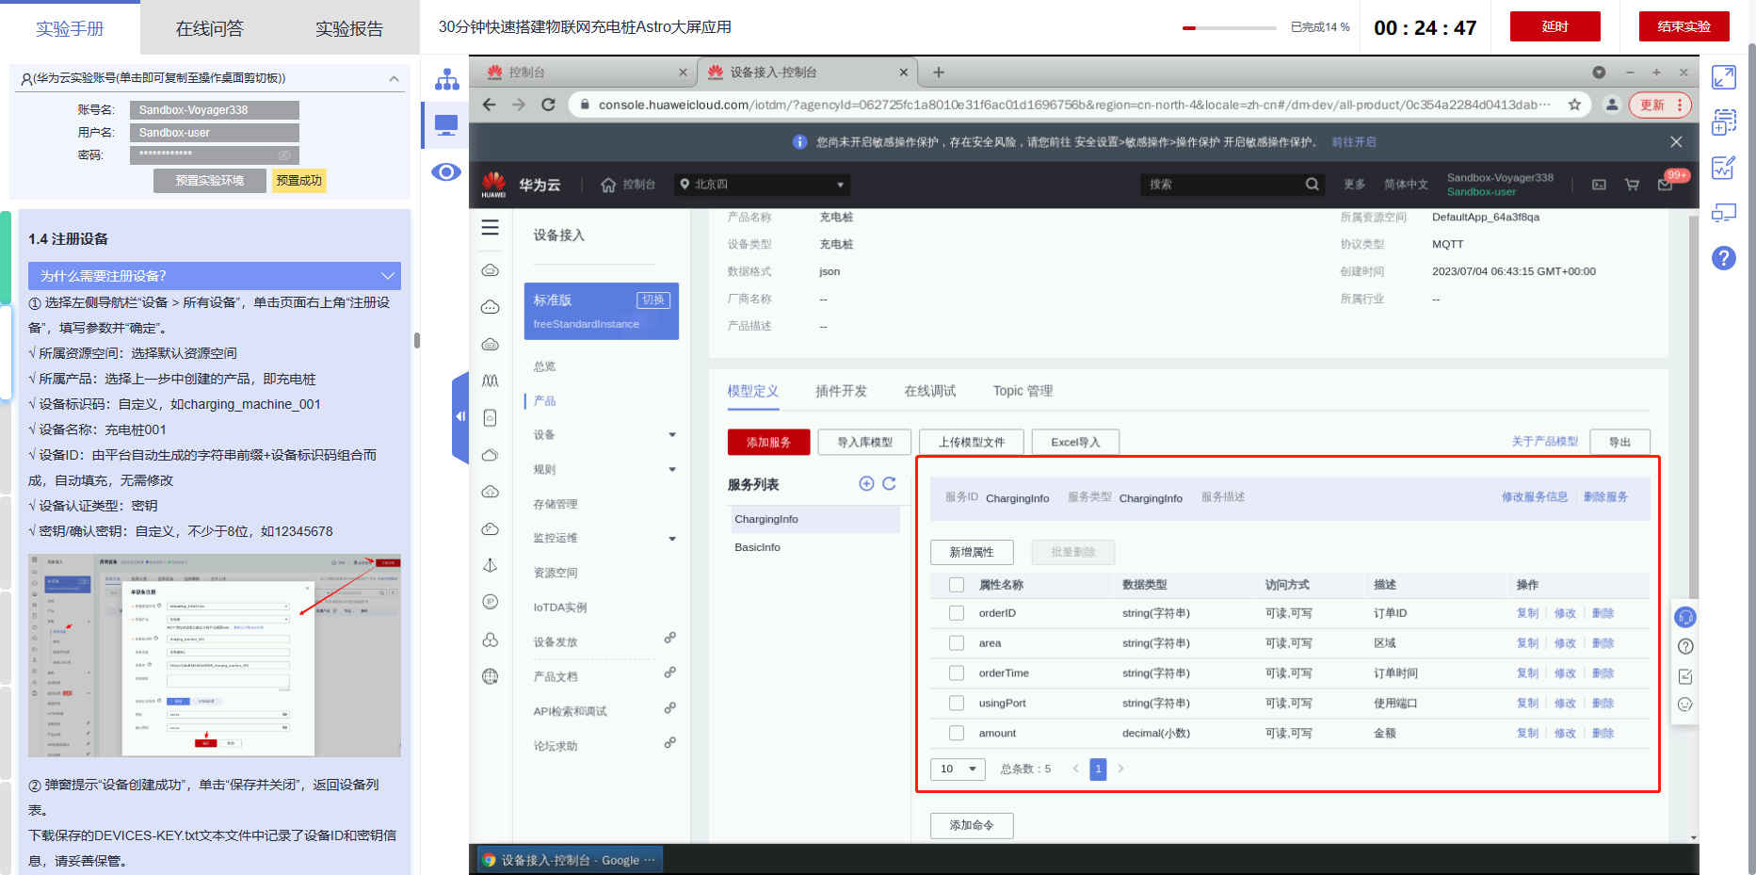Screen dimensions: 1756x875
Task: Click the Chrome taskbar item 设备接入-控制台
Action: pyautogui.click(x=569, y=860)
